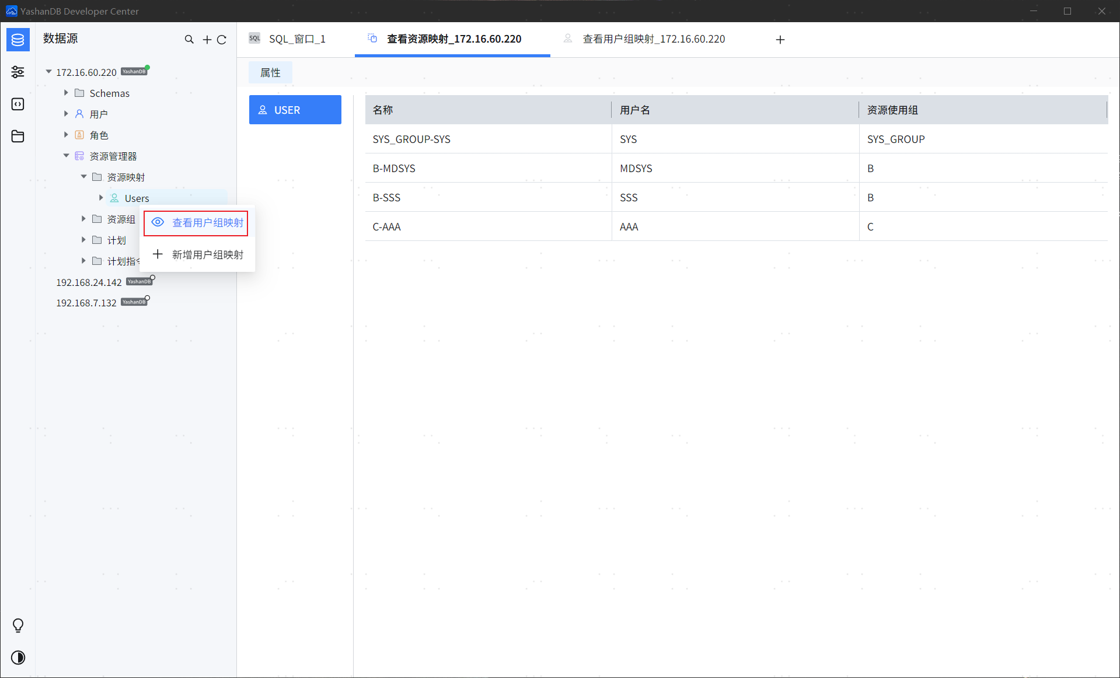Select the AAA username cell

coord(735,226)
